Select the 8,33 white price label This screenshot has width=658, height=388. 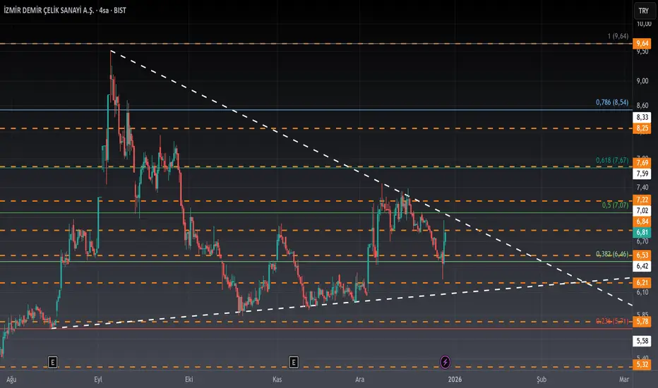(x=642, y=117)
